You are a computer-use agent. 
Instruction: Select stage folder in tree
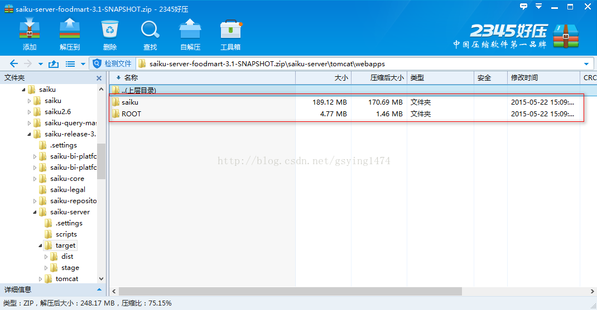click(x=70, y=268)
